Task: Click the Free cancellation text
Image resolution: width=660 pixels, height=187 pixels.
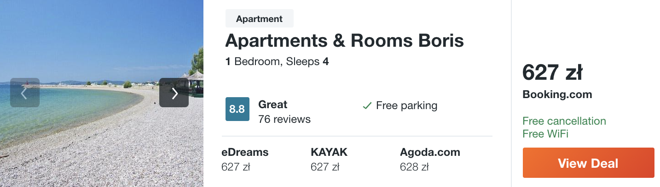Action: pyautogui.click(x=564, y=121)
